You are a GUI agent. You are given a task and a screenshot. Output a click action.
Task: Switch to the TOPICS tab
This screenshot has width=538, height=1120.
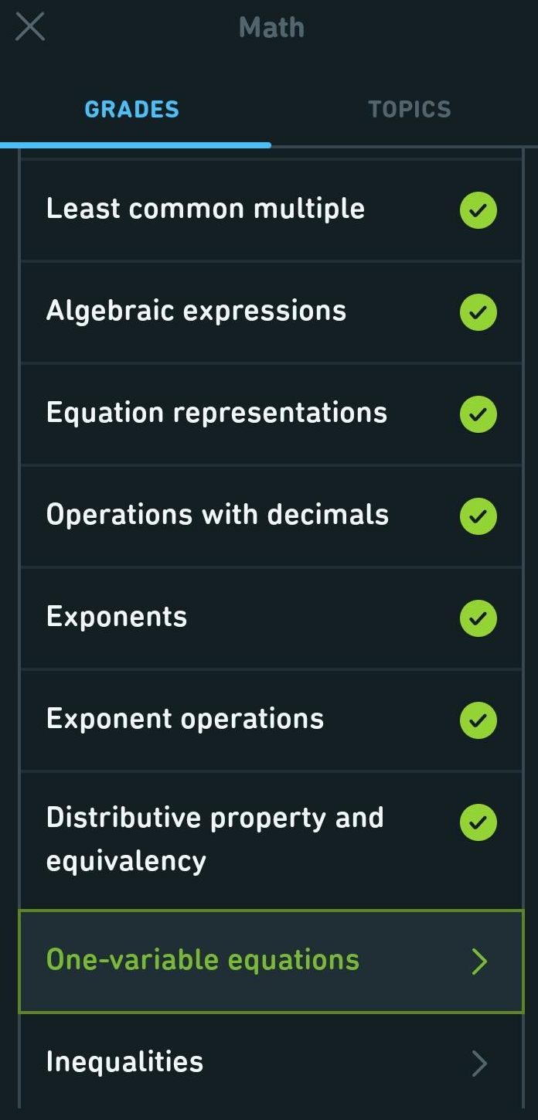tap(409, 108)
